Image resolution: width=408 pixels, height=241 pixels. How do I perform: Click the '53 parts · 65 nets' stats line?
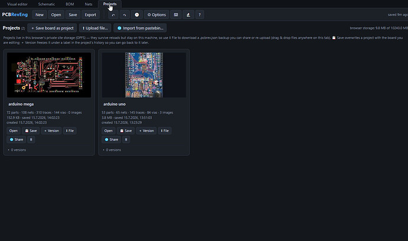pyautogui.click(x=137, y=113)
